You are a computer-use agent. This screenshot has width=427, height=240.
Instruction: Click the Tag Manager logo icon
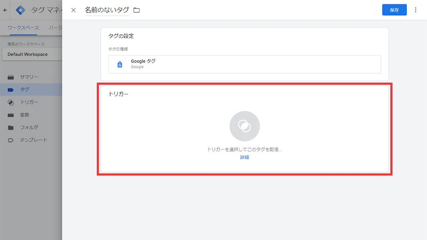pyautogui.click(x=21, y=10)
